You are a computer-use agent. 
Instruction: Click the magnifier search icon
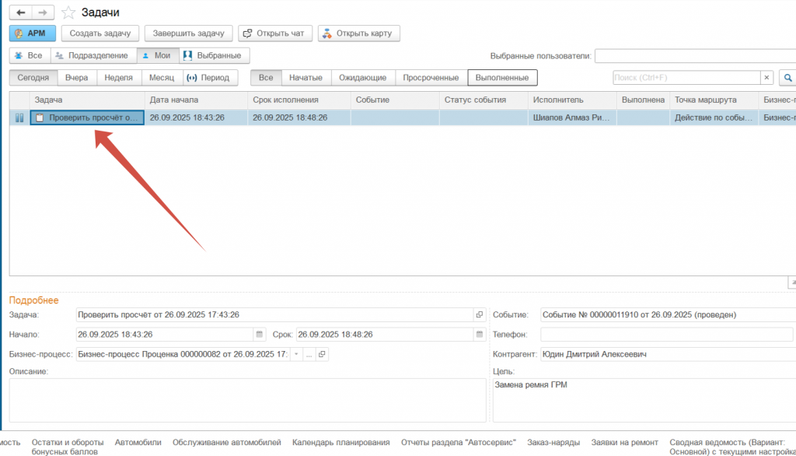pos(787,78)
